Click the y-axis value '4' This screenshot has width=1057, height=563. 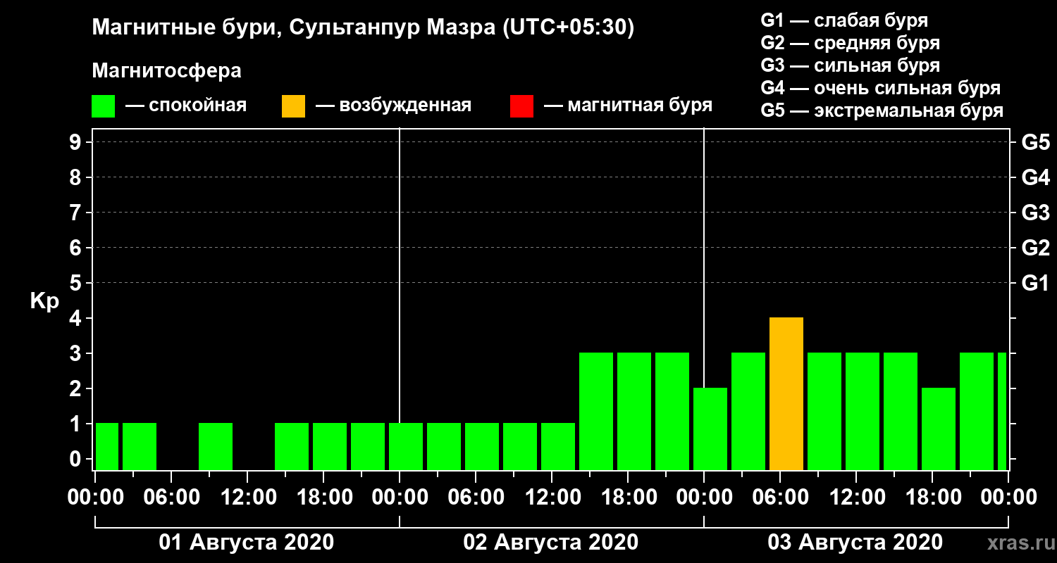[x=77, y=318]
